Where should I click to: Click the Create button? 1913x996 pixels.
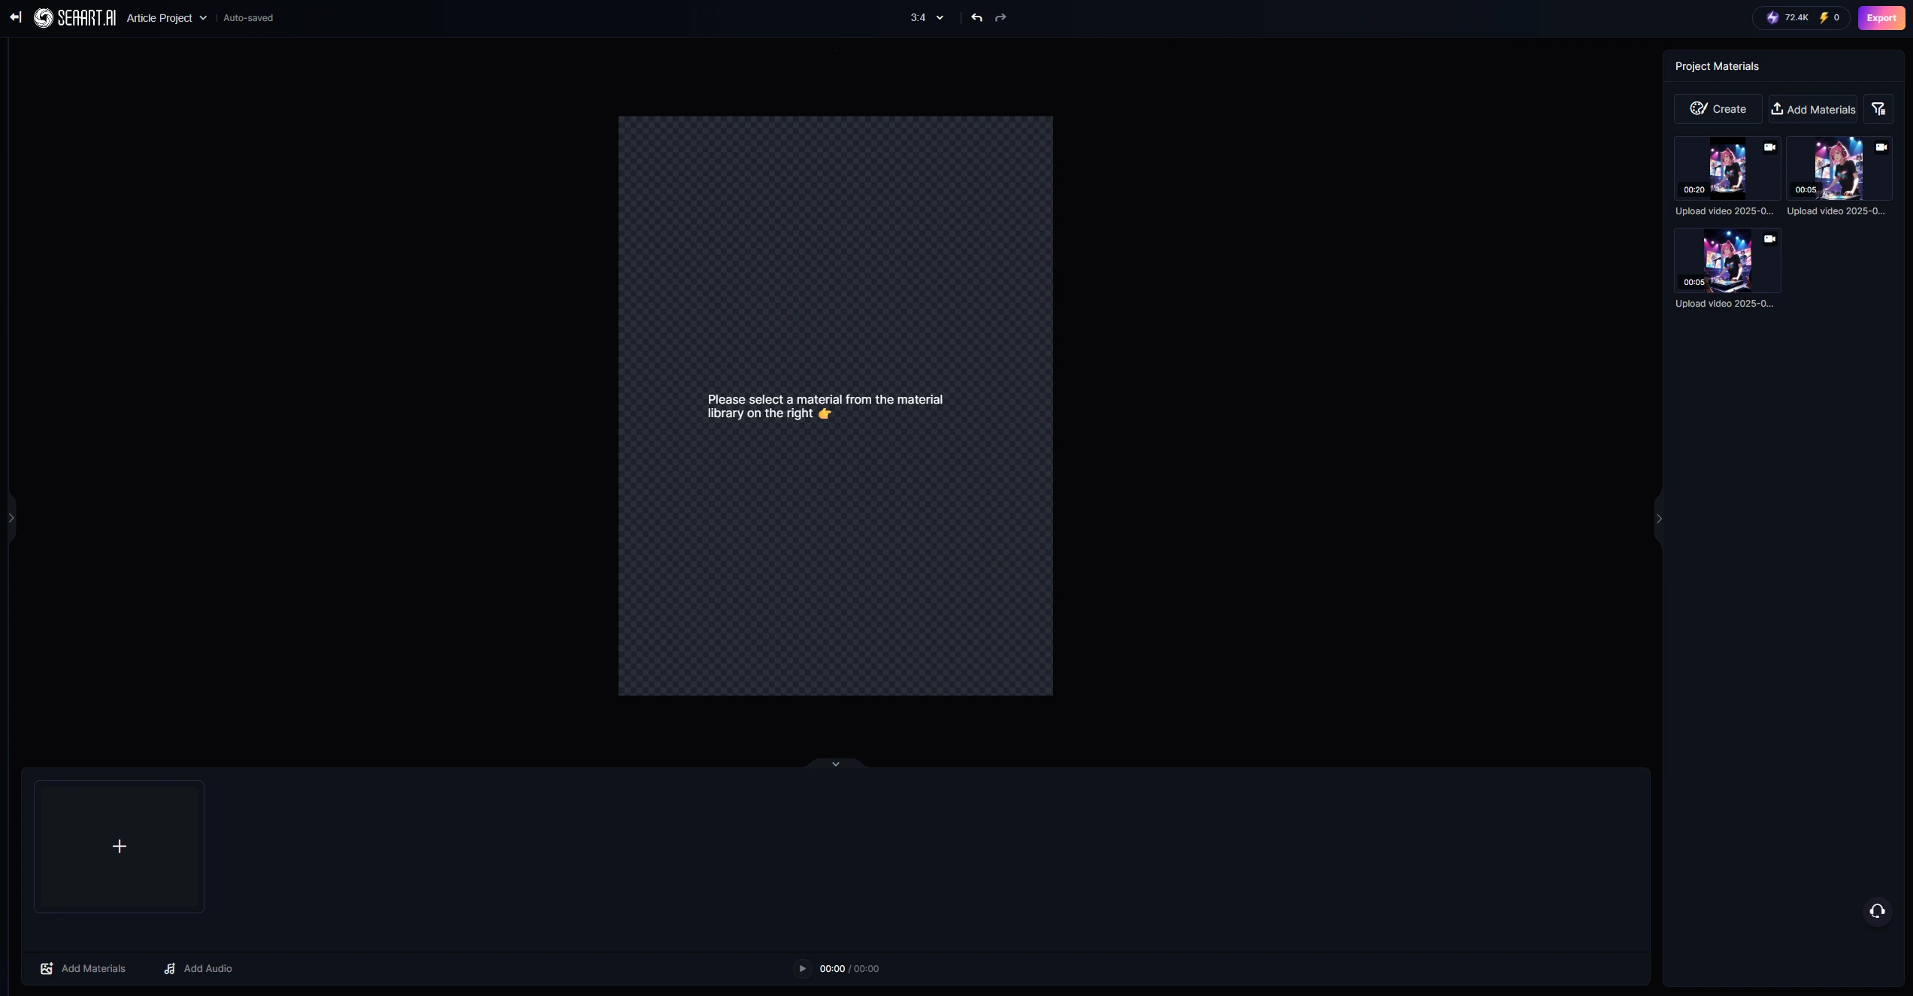[1718, 109]
